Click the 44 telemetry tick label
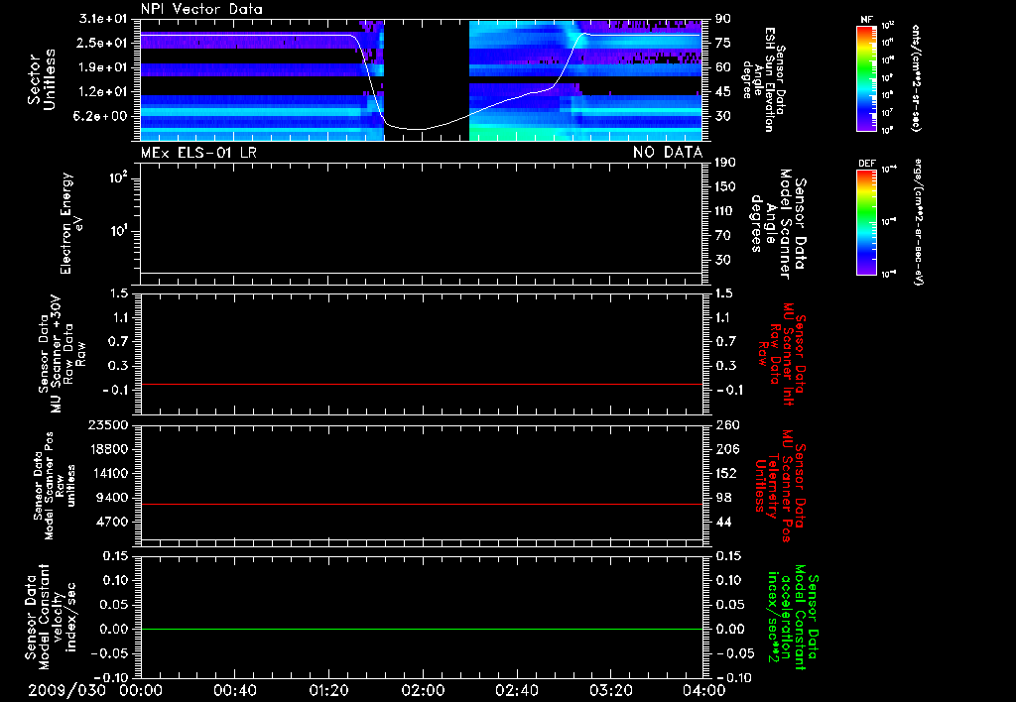Viewport: 1016px width, 702px height. coord(722,522)
